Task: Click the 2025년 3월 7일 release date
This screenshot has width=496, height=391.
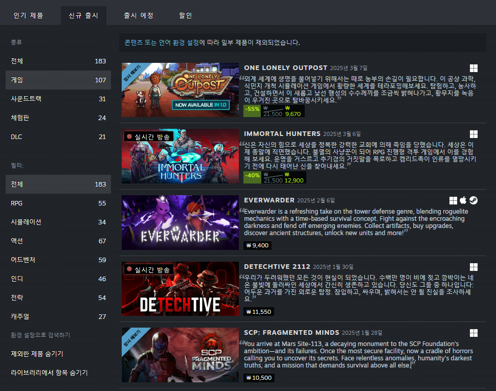Action: [x=349, y=68]
